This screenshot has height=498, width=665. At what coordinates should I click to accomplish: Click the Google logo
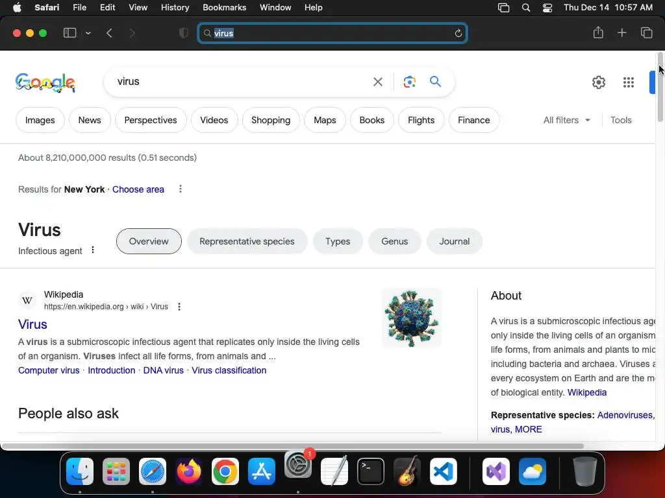pyautogui.click(x=45, y=82)
